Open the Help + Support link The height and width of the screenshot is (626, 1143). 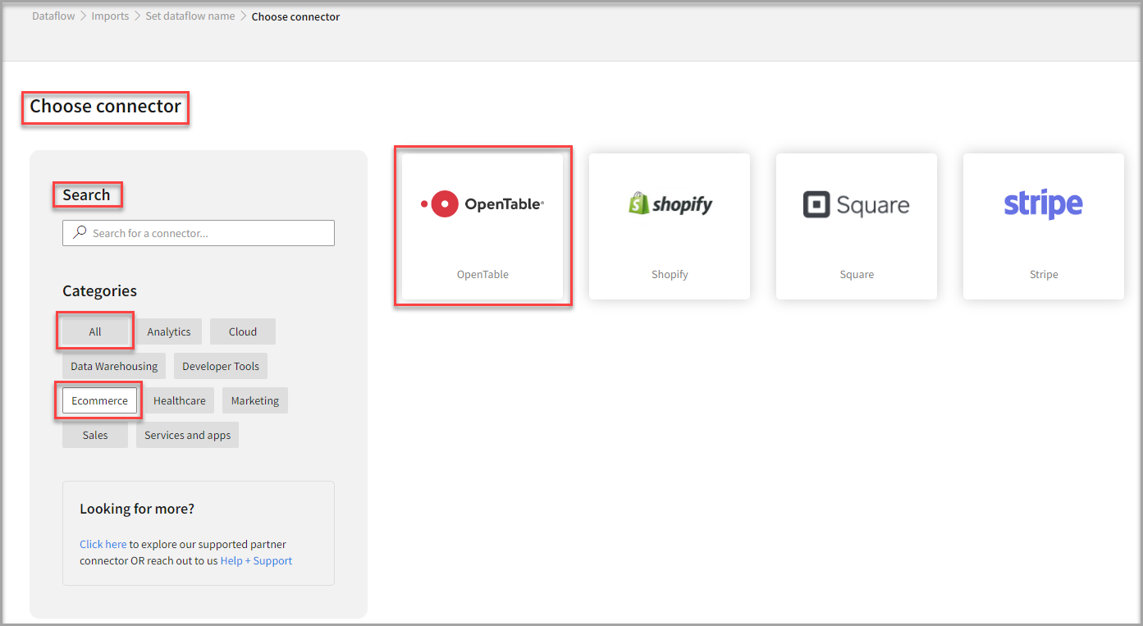(x=256, y=560)
